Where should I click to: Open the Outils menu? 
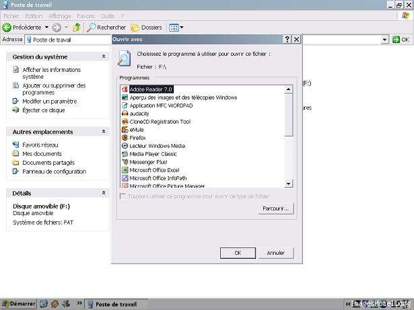108,16
